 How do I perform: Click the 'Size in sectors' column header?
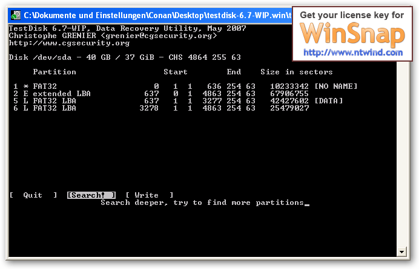[x=297, y=72]
